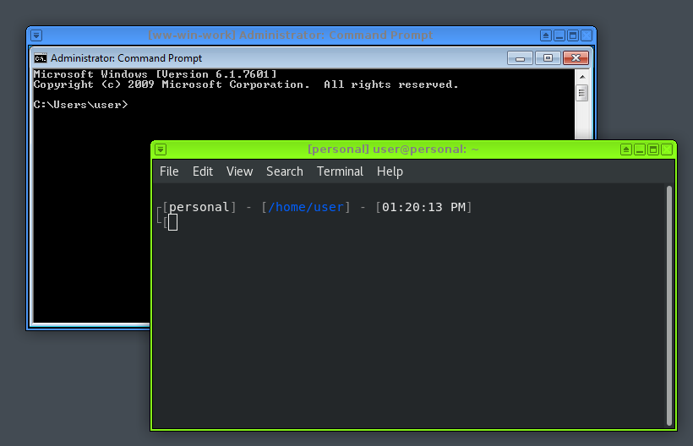Maximize the green personal terminal window
Screen dimensions: 693x446
click(x=652, y=150)
